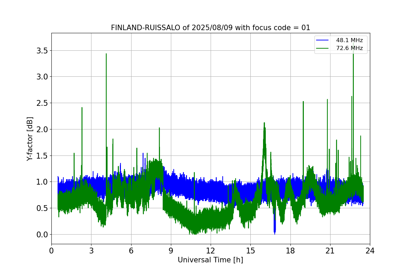411x274 pixels.
Task: Click y-axis tick label 2.5
Action: (x=42, y=103)
